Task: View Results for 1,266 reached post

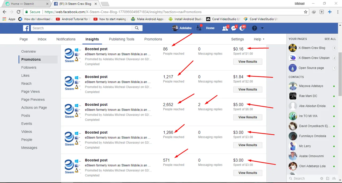Action: [x=248, y=145]
